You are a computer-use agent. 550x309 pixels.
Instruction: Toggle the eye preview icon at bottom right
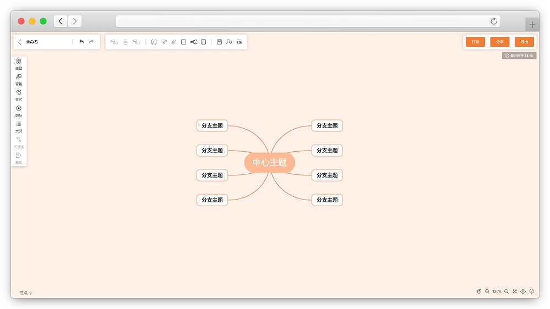point(523,291)
